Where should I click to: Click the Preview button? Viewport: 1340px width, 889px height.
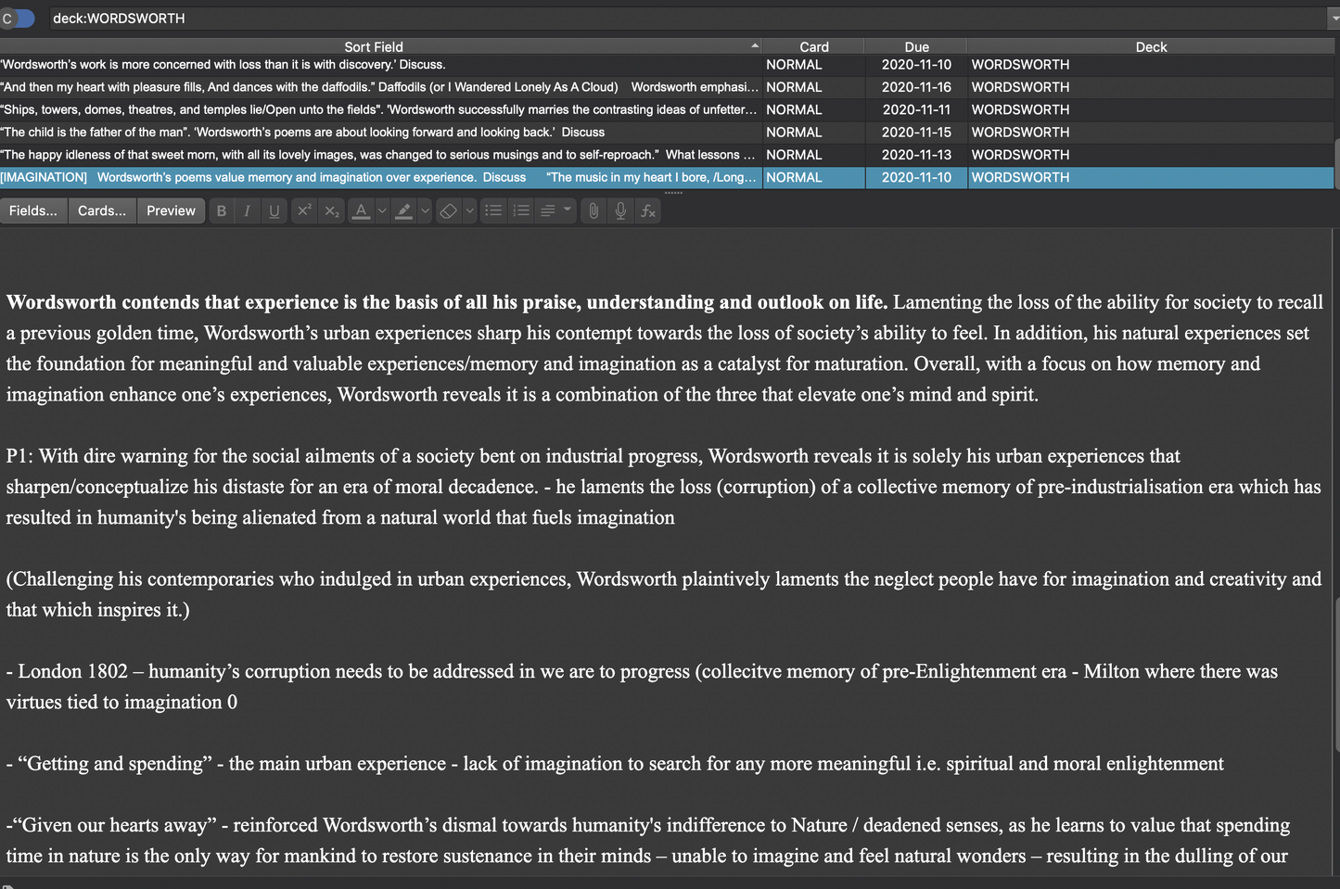[x=171, y=211]
